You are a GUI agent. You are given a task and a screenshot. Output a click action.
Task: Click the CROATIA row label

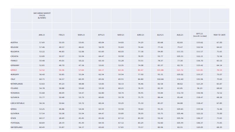point(14,56)
